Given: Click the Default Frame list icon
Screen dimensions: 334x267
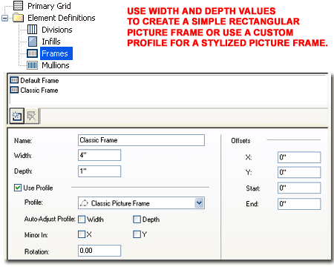Looking at the screenshot, I should pyautogui.click(x=14, y=80).
